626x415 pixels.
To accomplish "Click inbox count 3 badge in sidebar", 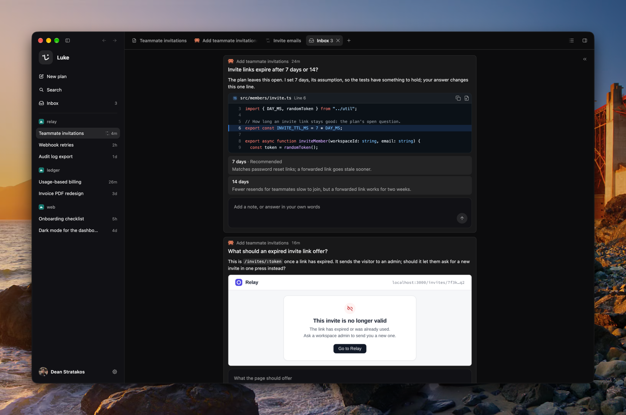I will point(116,103).
